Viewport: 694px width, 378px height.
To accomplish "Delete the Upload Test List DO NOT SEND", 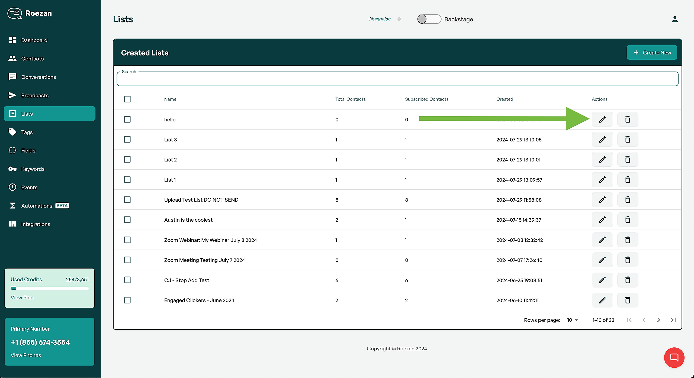I will coord(628,200).
